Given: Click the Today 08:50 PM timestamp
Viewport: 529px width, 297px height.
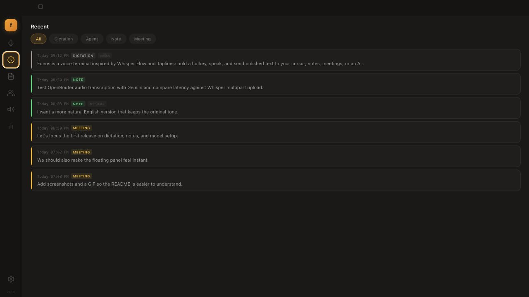Looking at the screenshot, I should tap(53, 80).
